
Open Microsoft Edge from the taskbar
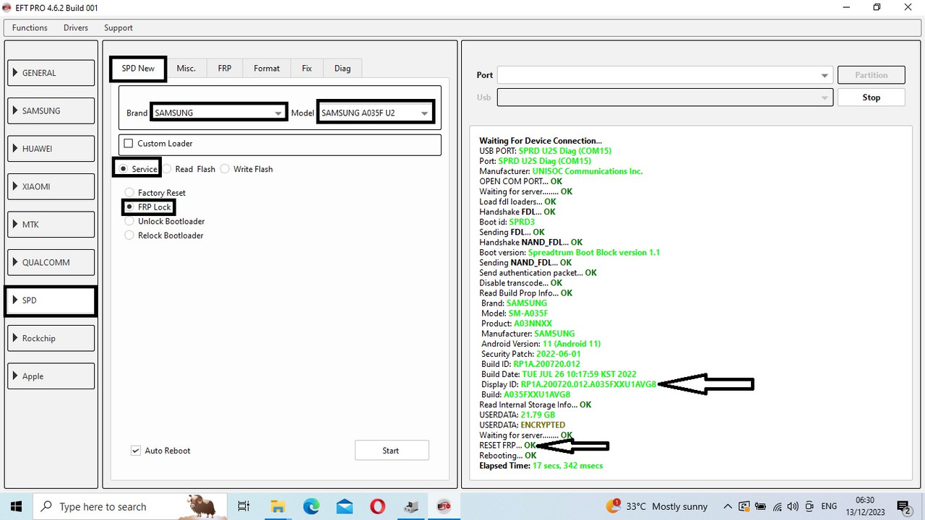311,506
